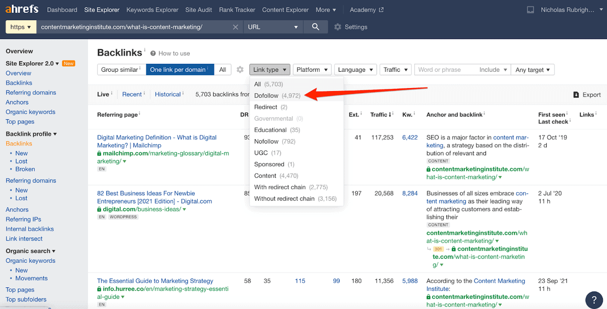
Task: Open the Platform filter dropdown
Action: point(312,70)
